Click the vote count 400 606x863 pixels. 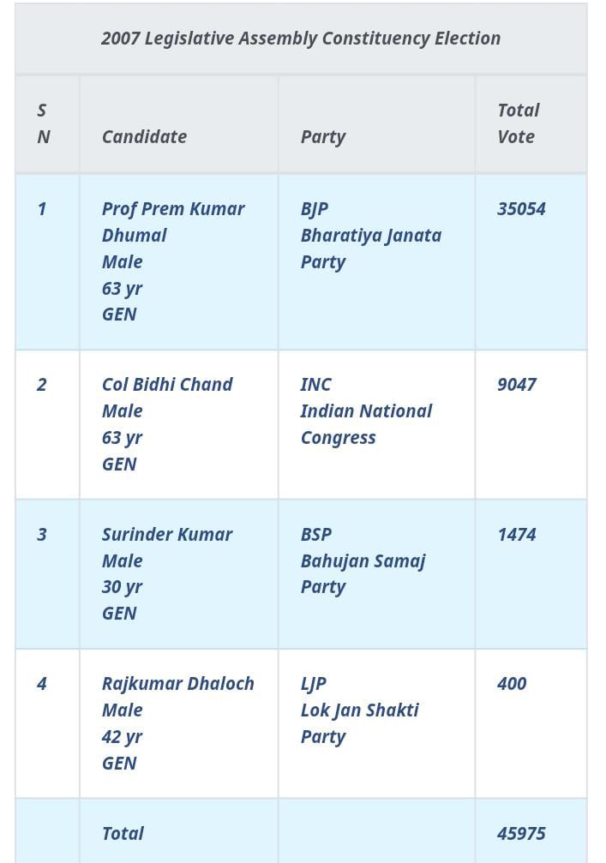tap(512, 684)
